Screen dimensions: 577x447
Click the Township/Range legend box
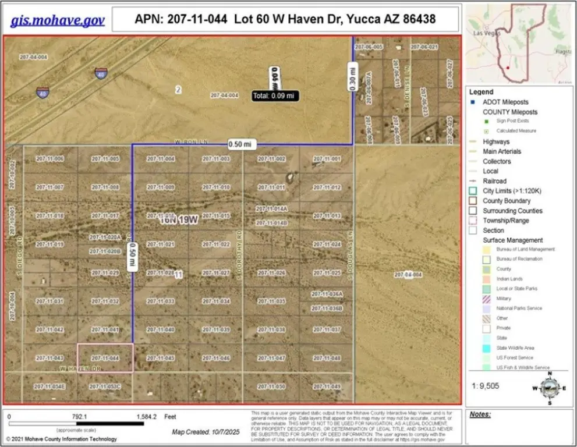pyautogui.click(x=475, y=221)
